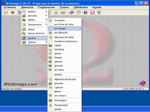Select por Margen listing
The height and width of the screenshot is (112, 150).
(65, 29)
